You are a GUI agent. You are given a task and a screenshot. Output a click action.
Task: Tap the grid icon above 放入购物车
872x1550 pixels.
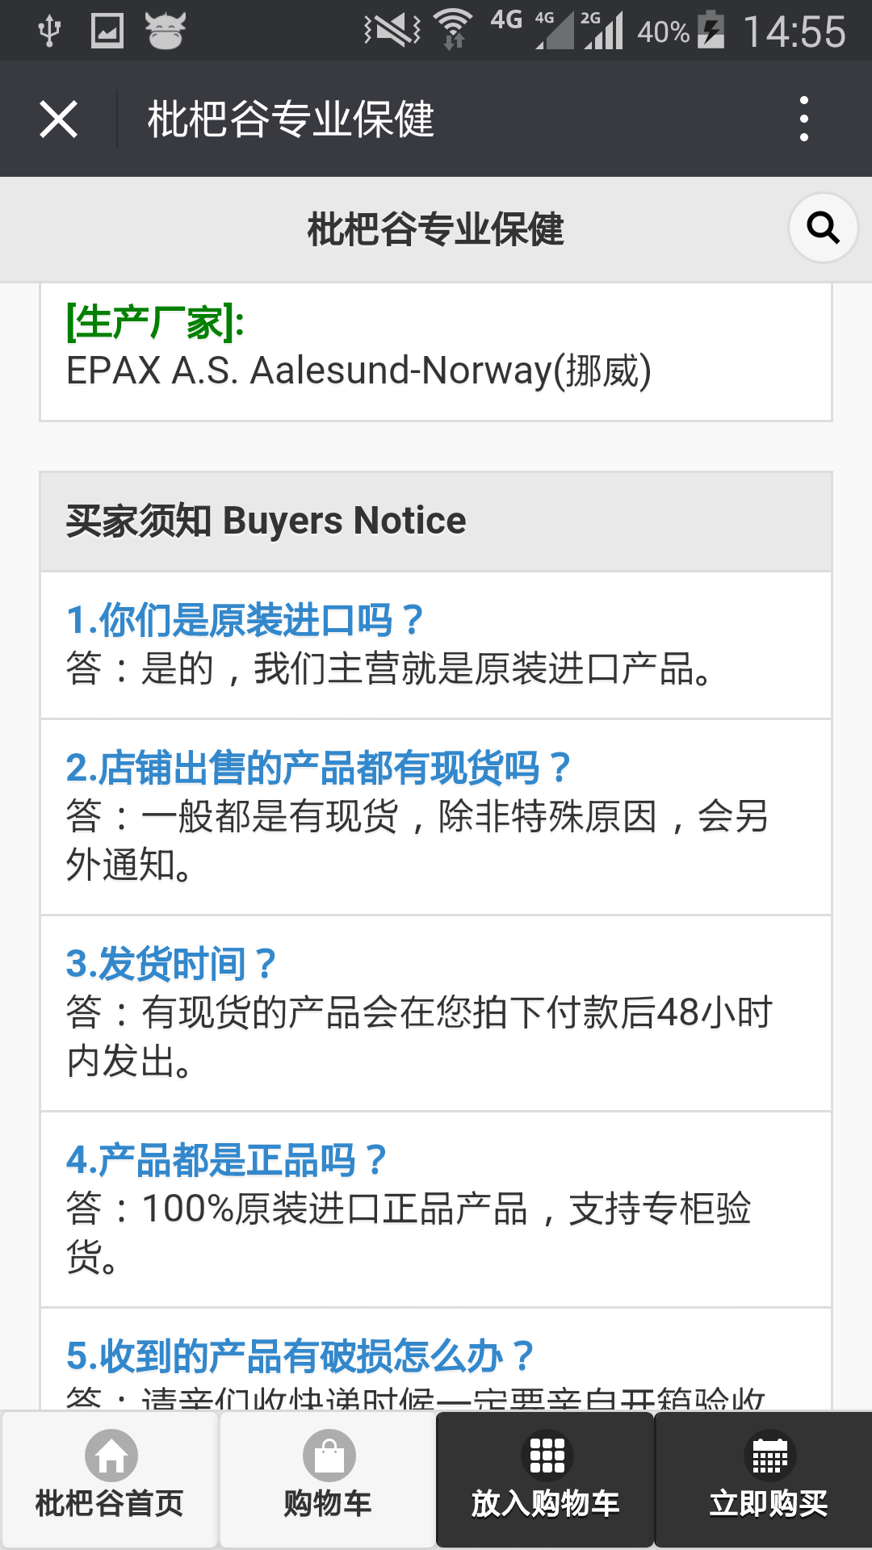pos(547,1455)
